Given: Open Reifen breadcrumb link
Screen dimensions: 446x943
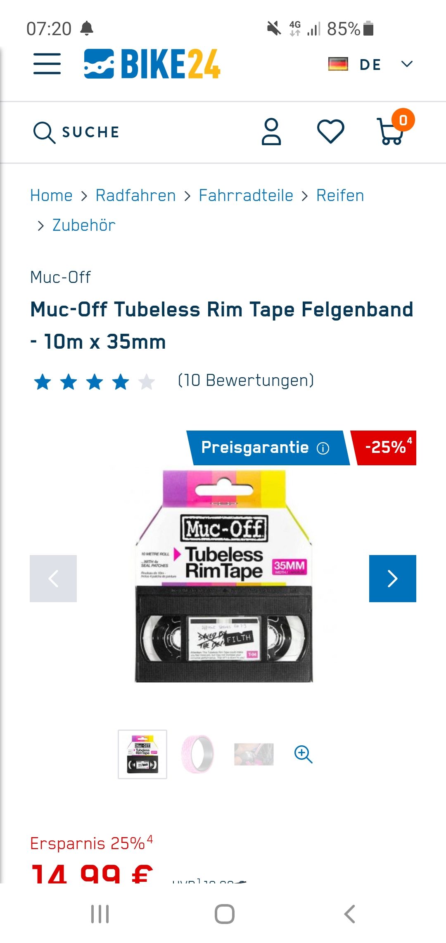Looking at the screenshot, I should 340,195.
